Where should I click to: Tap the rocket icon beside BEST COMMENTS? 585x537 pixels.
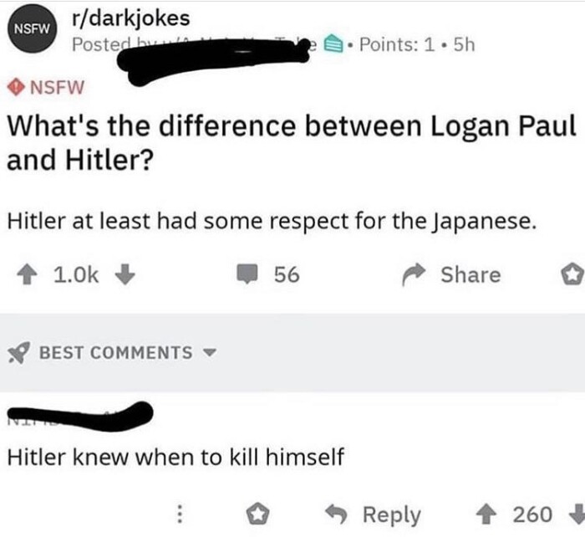pos(19,352)
